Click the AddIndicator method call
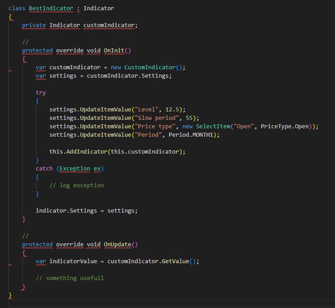Viewport: 335px width, 308px height. point(86,151)
